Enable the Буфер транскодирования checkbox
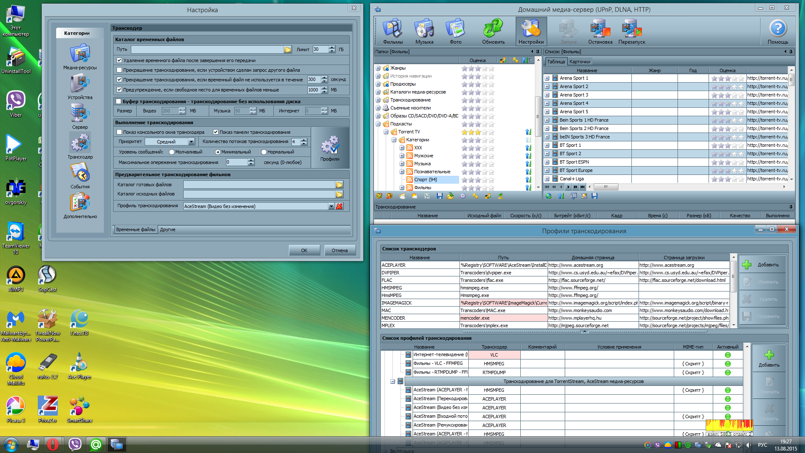Viewport: 805px width, 453px height. coord(119,102)
